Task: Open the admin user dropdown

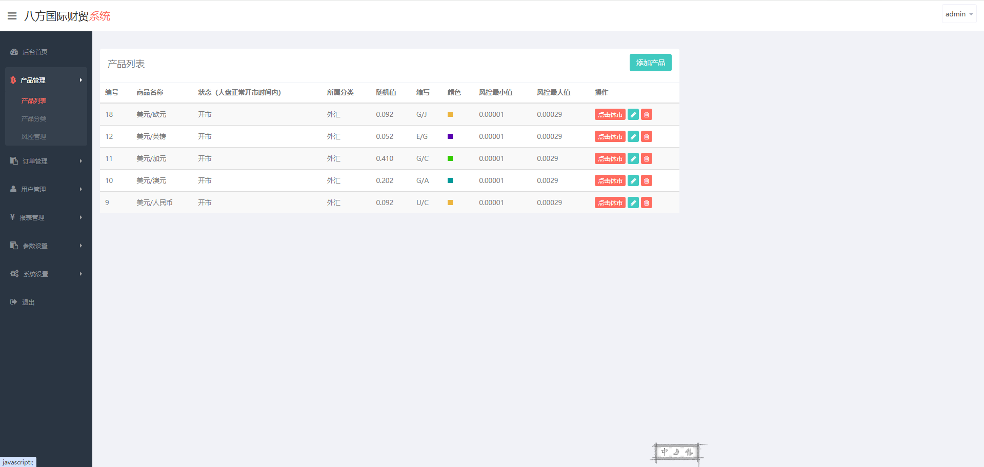Action: tap(959, 14)
